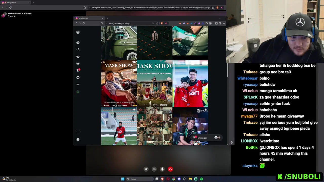Share the just.muug page from address bar
The width and height of the screenshot is (324, 182).
(x=157, y=23)
